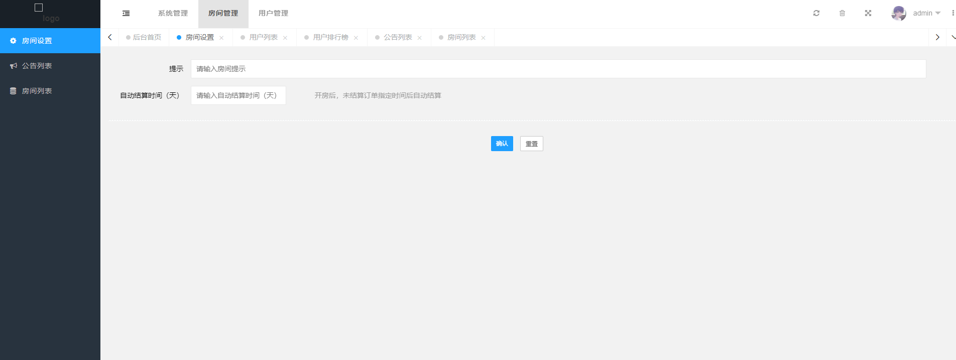Viewport: 956px width, 360px height.
Task: Select the 用户列表 tab
Action: 264,37
